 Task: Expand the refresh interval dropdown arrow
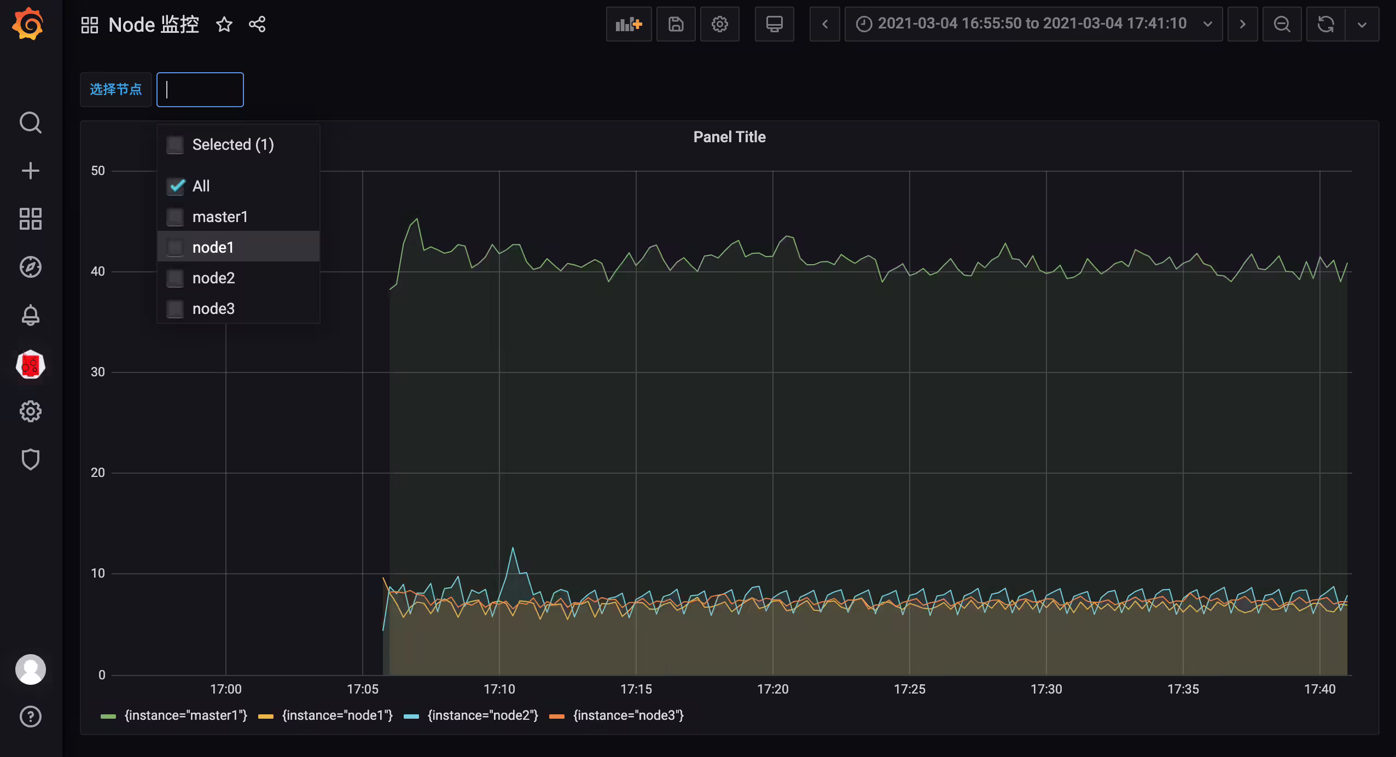pos(1362,24)
